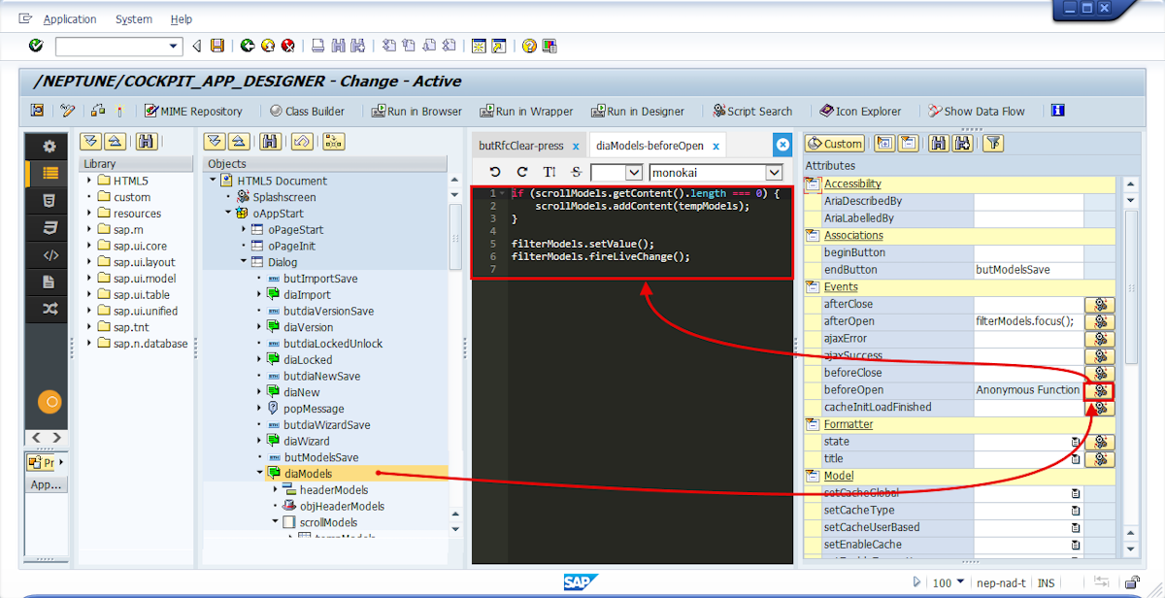The width and height of the screenshot is (1165, 598).
Task: Click the lock icon in the status bar
Action: click(x=1133, y=582)
